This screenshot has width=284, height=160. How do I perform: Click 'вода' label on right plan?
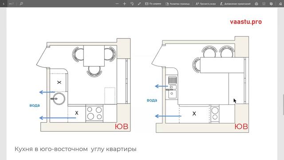[x=152, y=100]
